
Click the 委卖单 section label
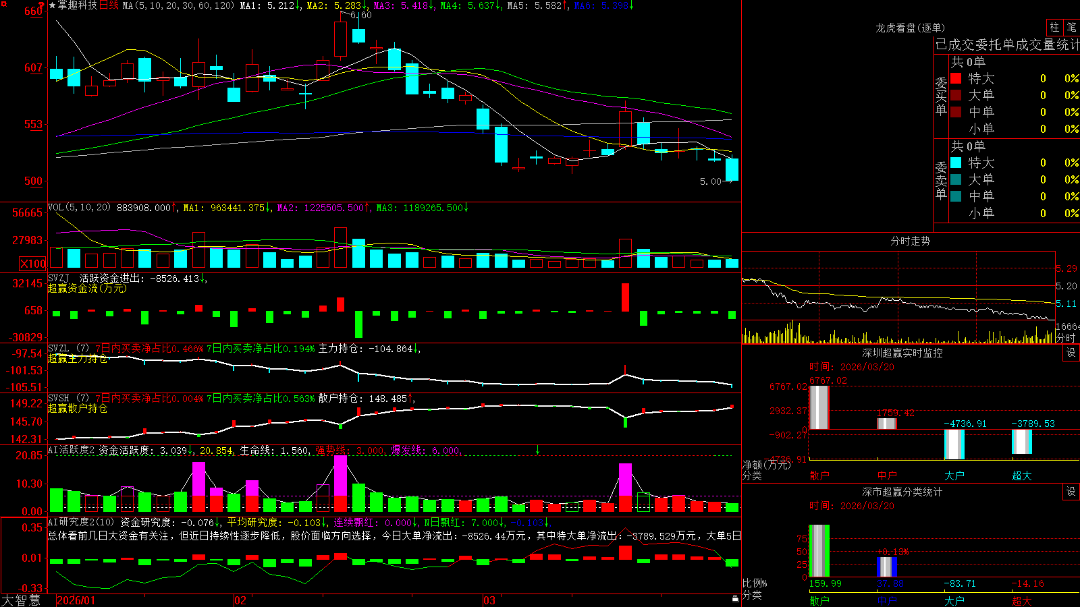pos(941,181)
